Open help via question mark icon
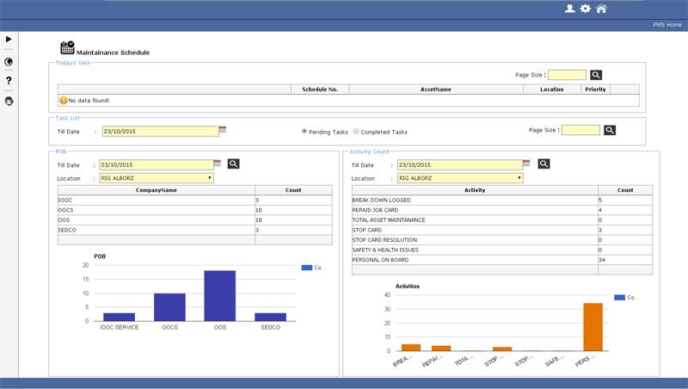This screenshot has width=688, height=389. tap(9, 81)
